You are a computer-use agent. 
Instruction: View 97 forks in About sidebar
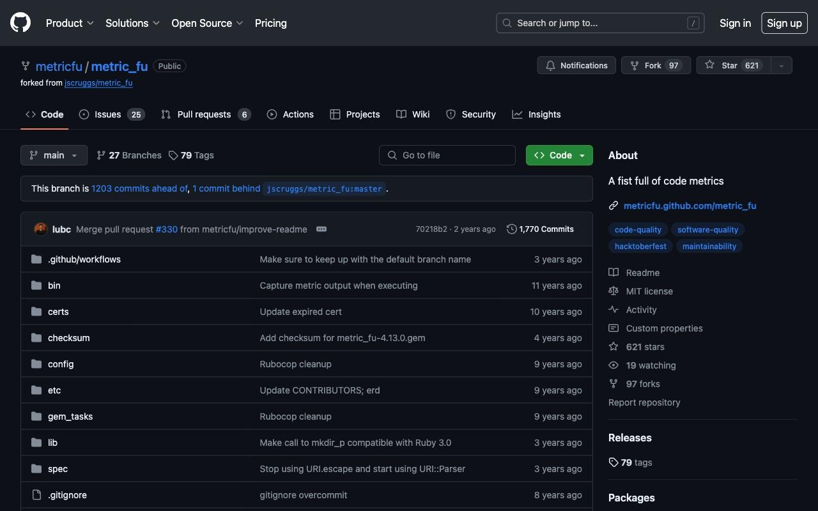(x=634, y=384)
